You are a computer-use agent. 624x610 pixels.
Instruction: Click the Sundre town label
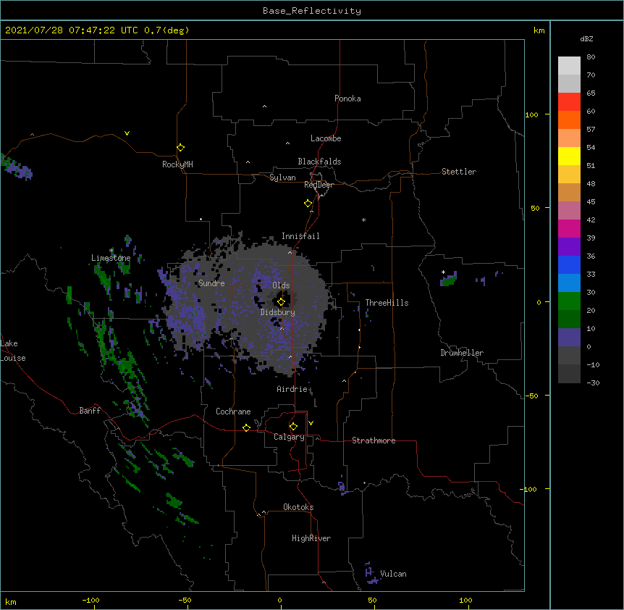(x=211, y=283)
